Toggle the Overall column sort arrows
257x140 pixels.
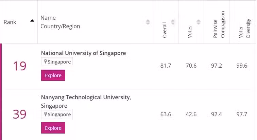[x=173, y=22]
